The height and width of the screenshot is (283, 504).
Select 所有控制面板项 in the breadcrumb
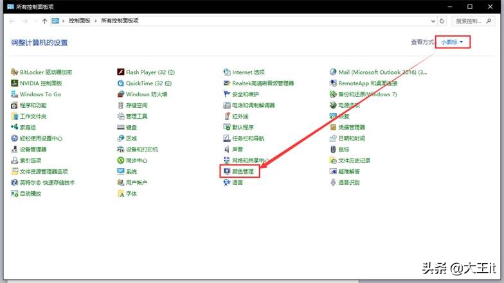point(120,21)
